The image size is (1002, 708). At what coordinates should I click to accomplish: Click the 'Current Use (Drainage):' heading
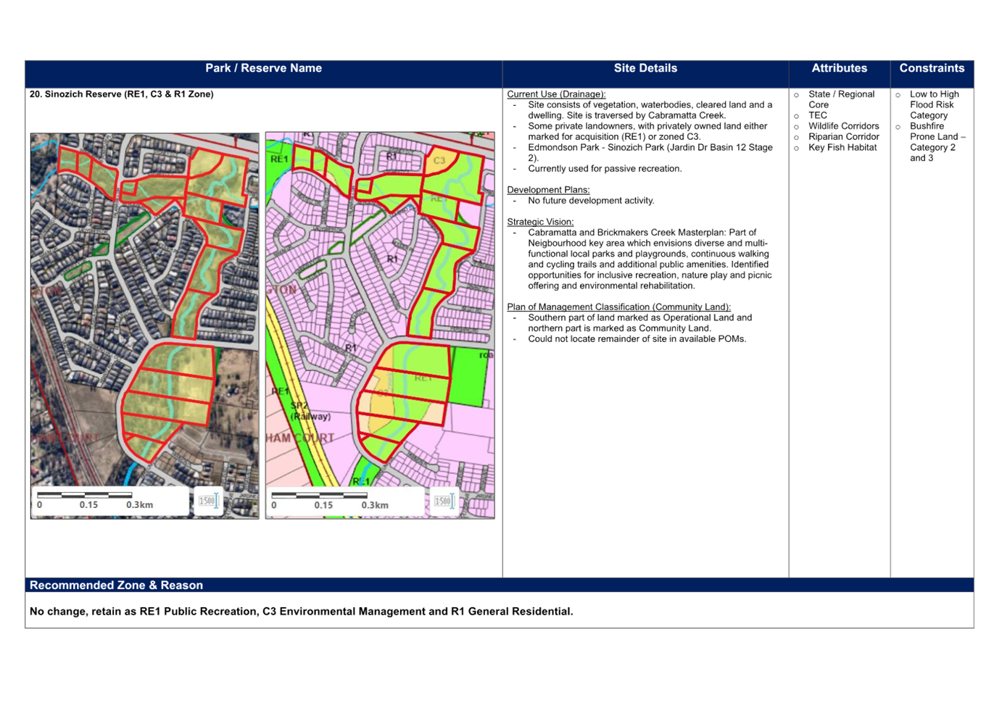[x=556, y=94]
